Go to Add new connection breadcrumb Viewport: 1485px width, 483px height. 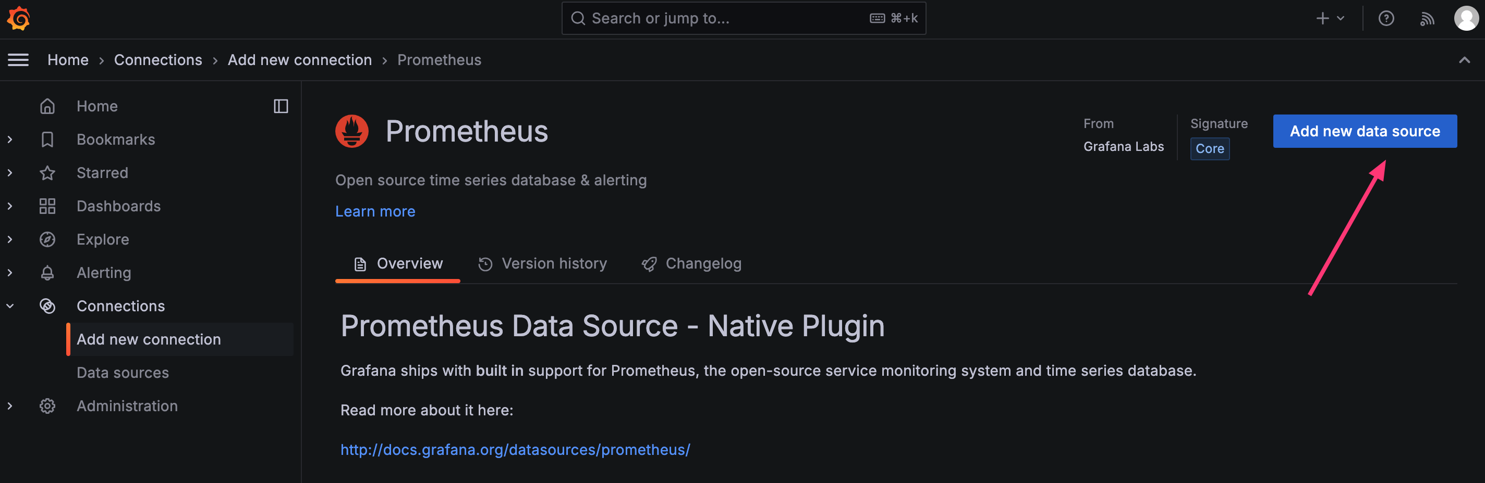(300, 60)
